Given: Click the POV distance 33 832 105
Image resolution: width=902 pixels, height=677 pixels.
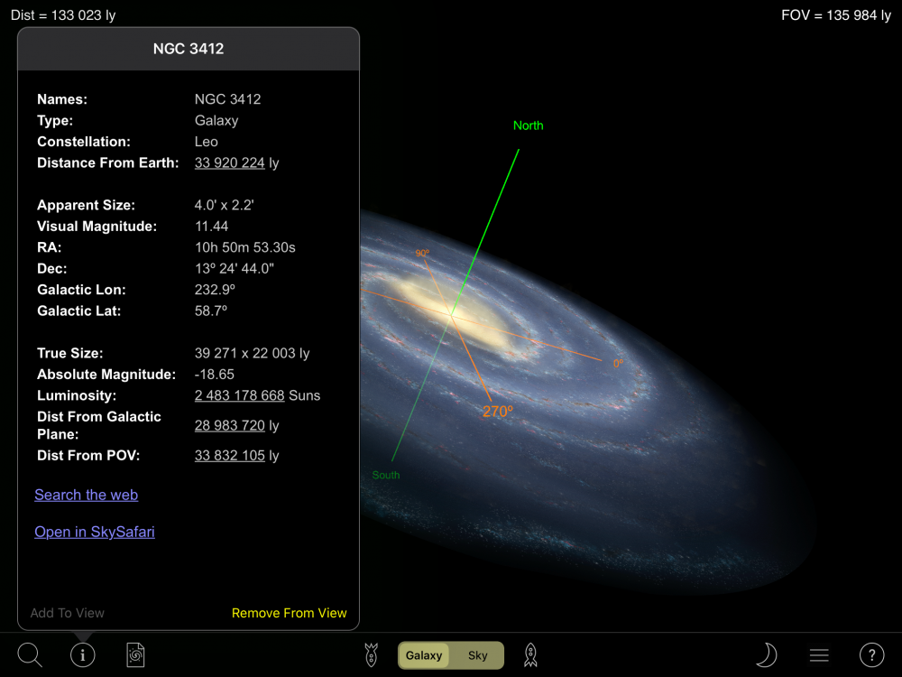Looking at the screenshot, I should tap(229, 455).
